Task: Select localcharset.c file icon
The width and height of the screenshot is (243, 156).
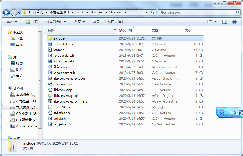Action: click(50, 61)
